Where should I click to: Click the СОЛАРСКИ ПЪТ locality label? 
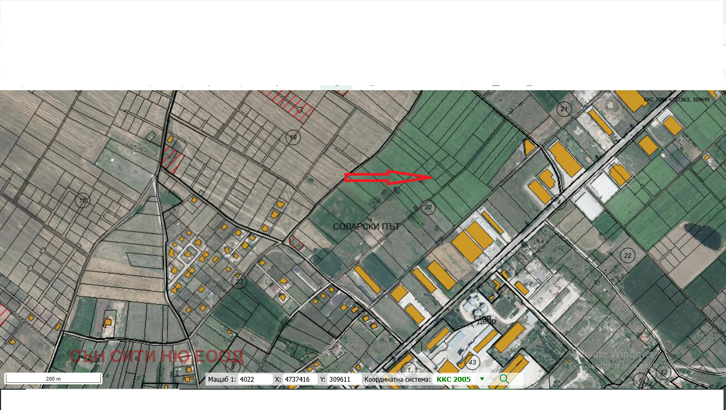(366, 227)
